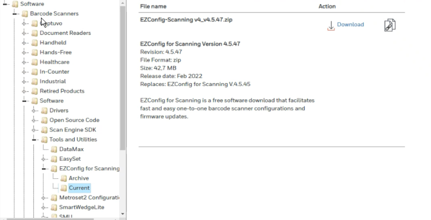Select the EZConfig for Scanning folder
The height and width of the screenshot is (220, 431).
click(x=90, y=168)
